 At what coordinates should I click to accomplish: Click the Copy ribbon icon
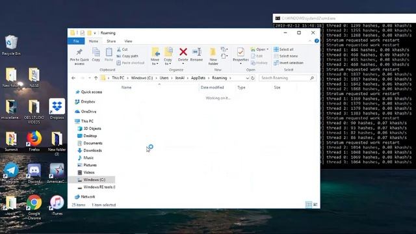96,55
